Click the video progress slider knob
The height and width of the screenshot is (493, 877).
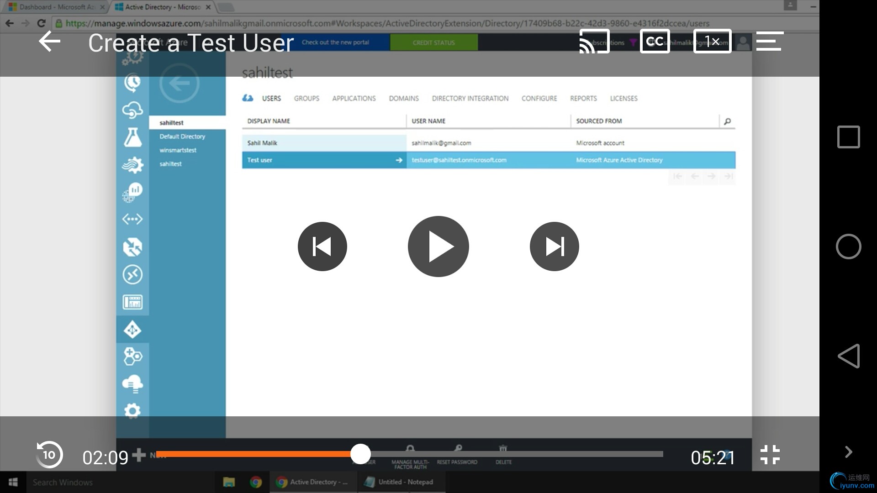(361, 454)
